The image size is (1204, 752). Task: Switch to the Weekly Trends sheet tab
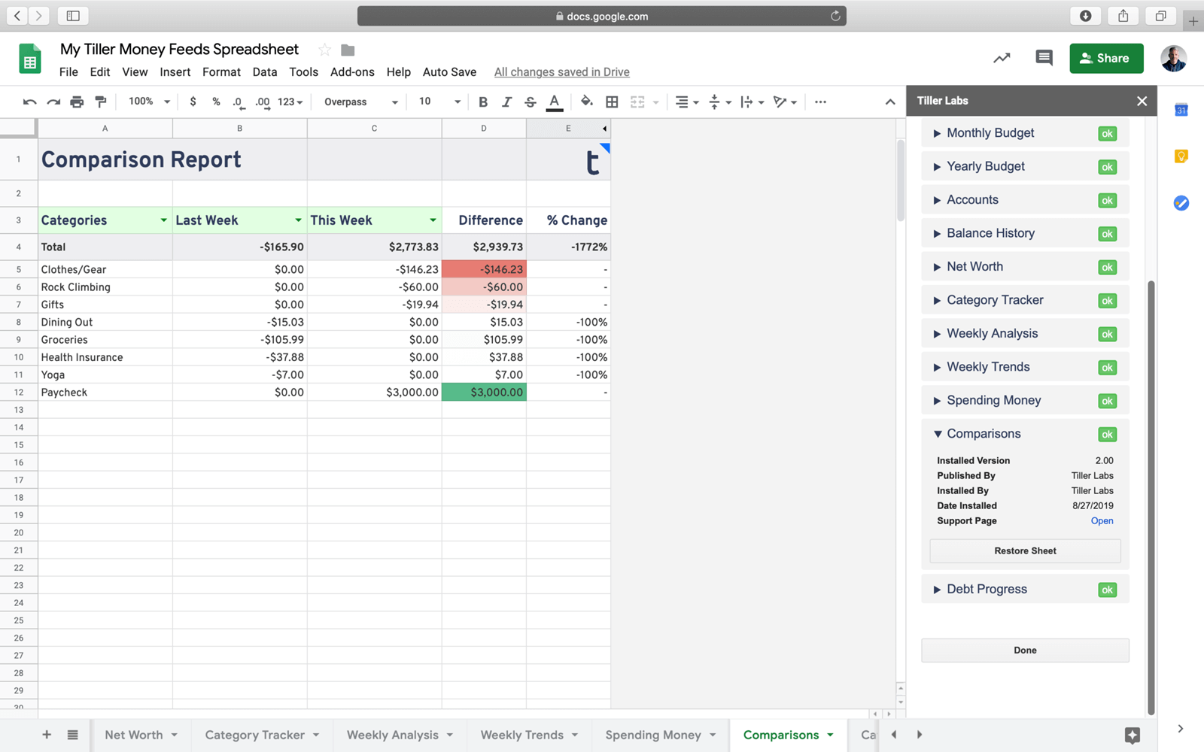point(522,735)
